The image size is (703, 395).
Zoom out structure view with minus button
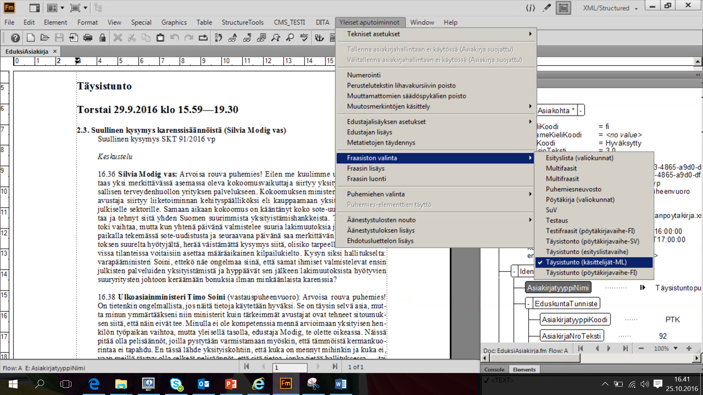coord(641,349)
